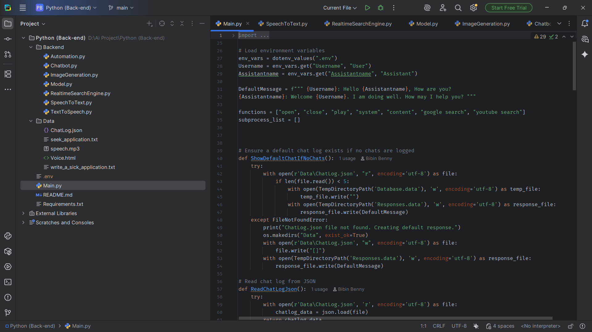The image size is (592, 332).
Task: Open IDE settings gear
Action: point(474,8)
